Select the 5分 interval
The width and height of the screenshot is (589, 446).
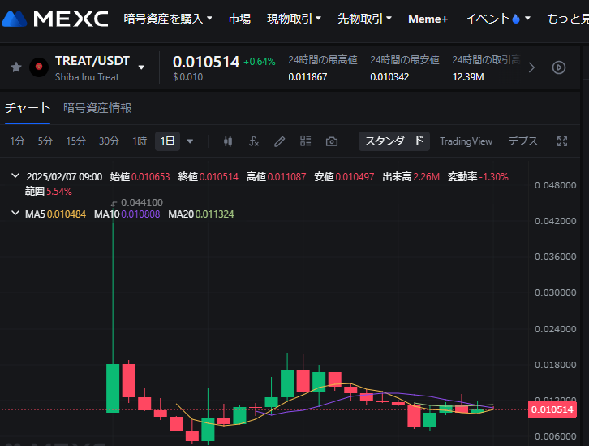45,141
